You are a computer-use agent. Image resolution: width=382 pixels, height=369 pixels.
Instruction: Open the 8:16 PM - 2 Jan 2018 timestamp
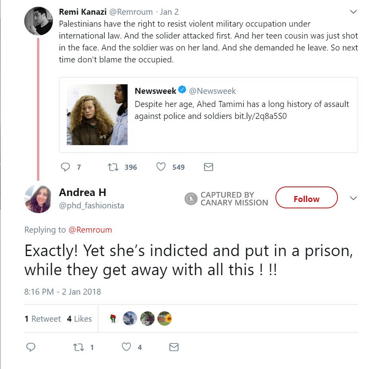click(x=62, y=292)
